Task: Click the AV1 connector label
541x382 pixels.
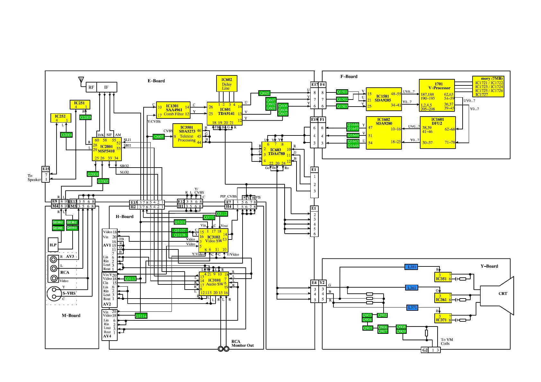Action: [107, 245]
